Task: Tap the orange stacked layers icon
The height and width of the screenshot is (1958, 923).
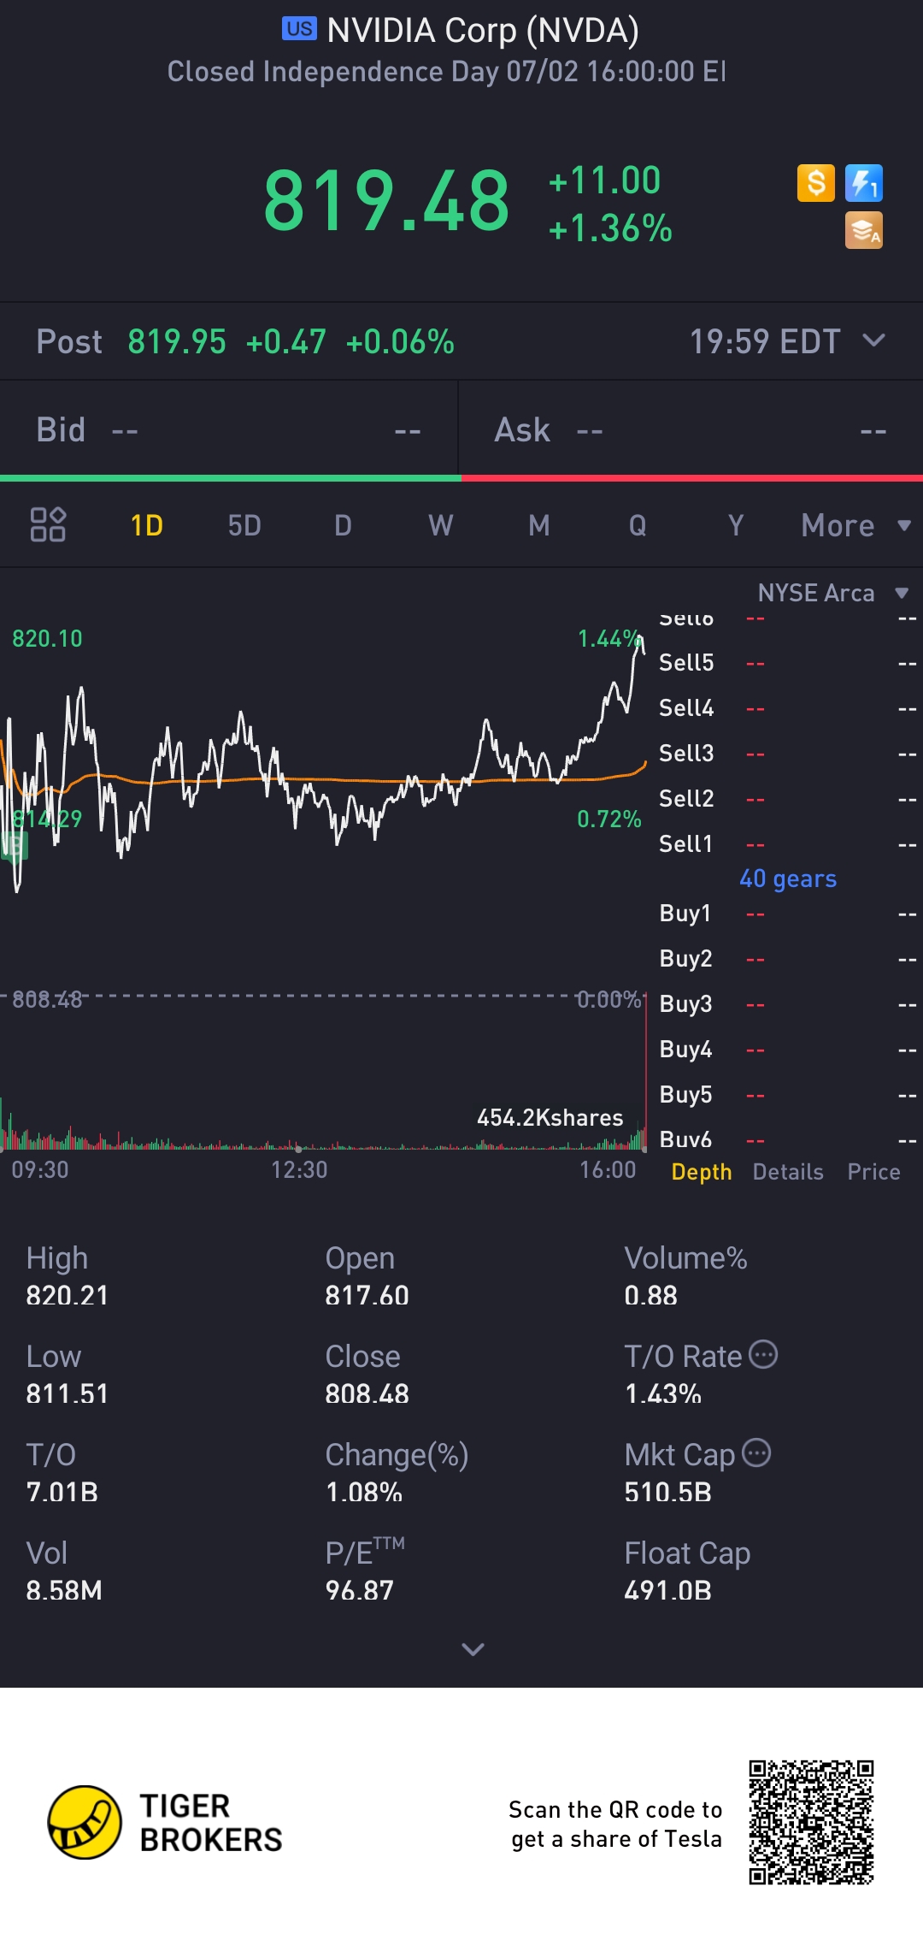Action: (863, 230)
